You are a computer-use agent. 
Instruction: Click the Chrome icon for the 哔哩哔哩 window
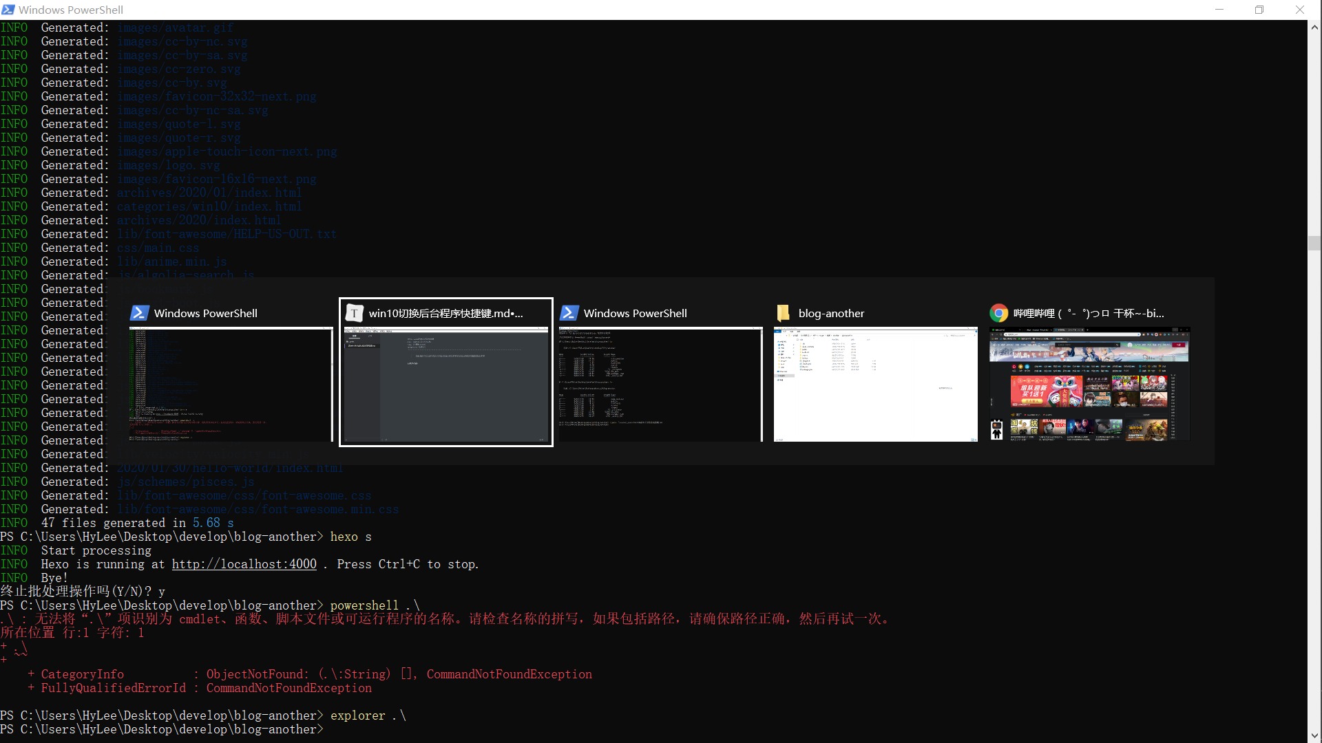click(x=998, y=313)
